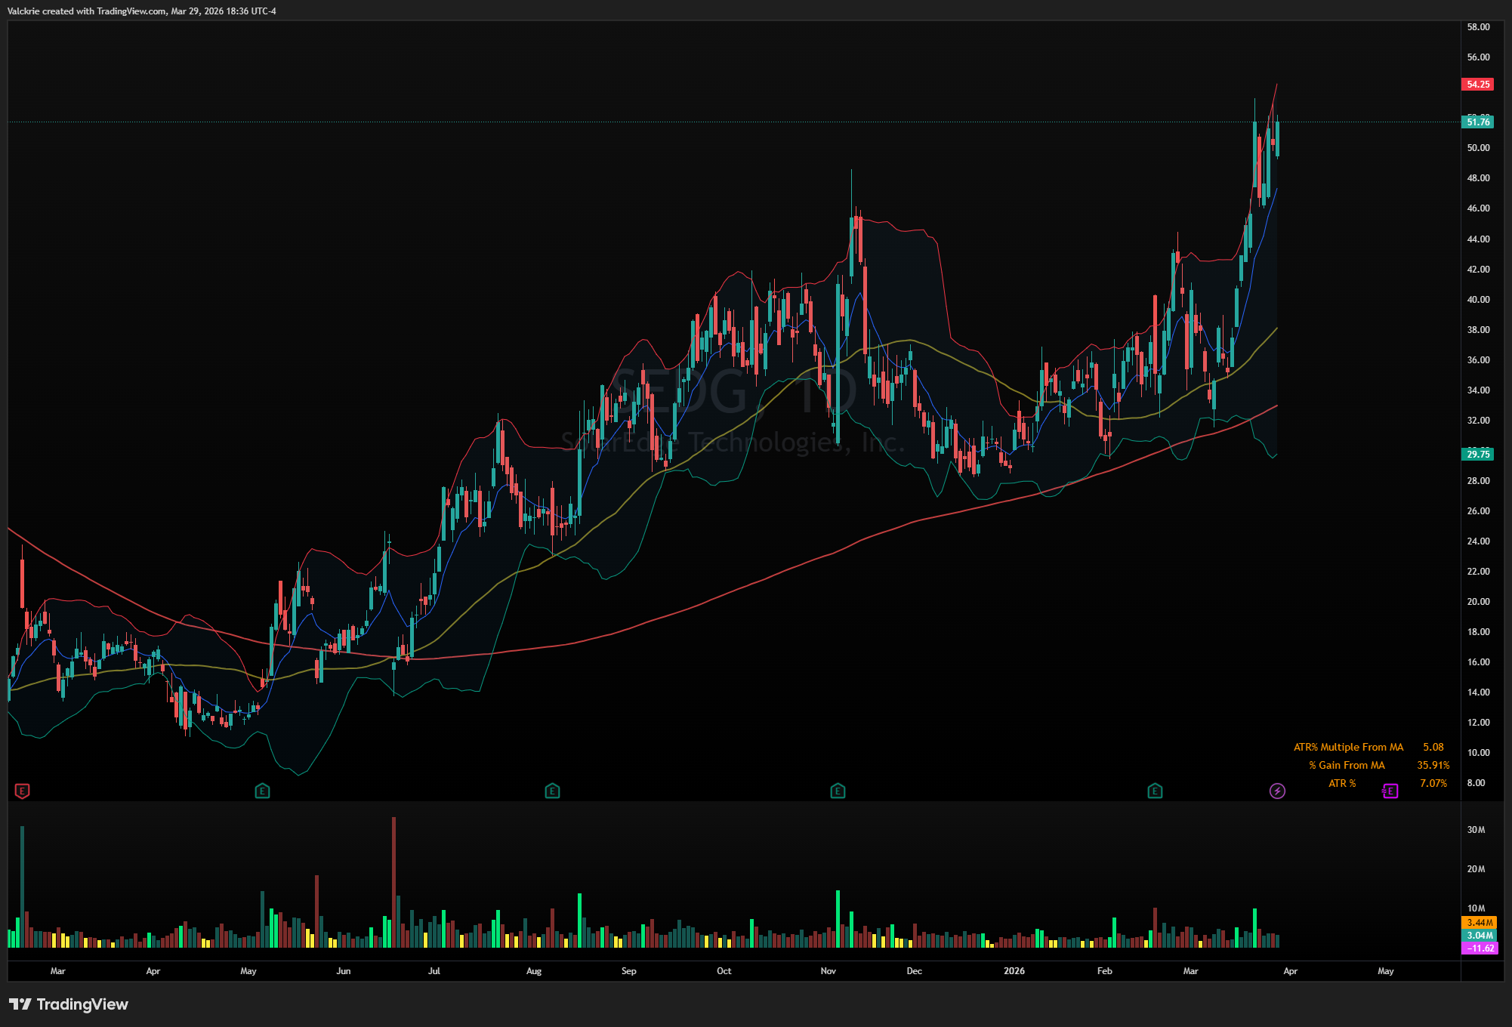1512x1027 pixels.
Task: Click the earnings E marker near May
Action: click(x=262, y=791)
